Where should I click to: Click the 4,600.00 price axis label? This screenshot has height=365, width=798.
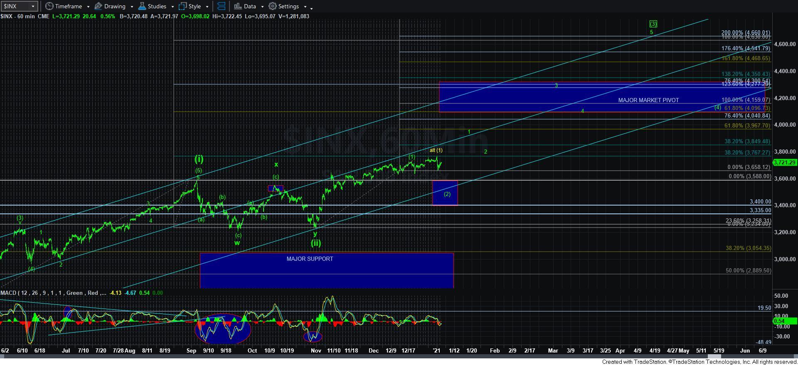click(784, 44)
